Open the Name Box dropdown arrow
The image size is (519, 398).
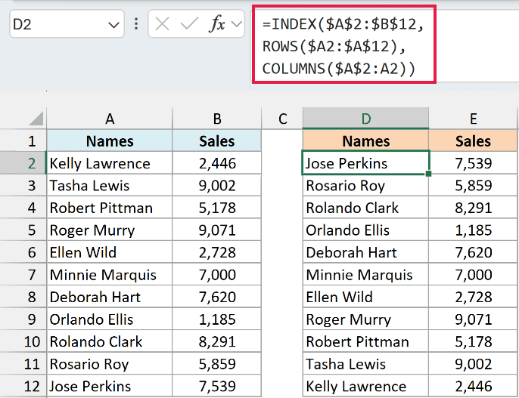click(113, 25)
